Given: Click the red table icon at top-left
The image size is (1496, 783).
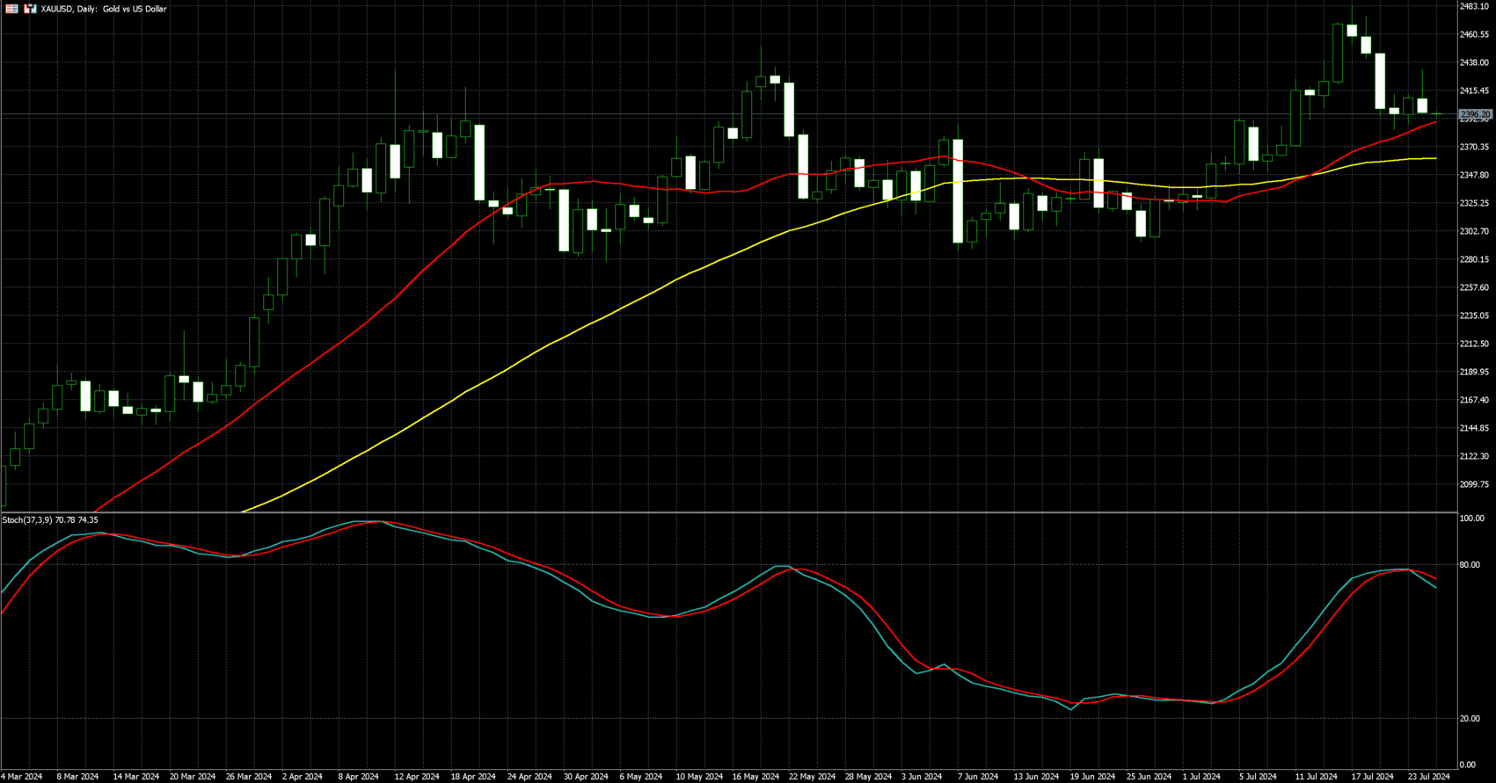Looking at the screenshot, I should [x=11, y=9].
